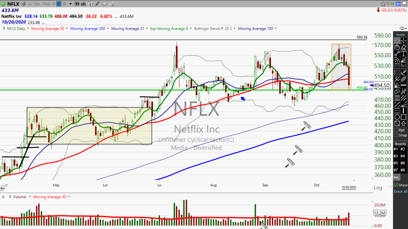
Task: Click the RT real-time indicator
Action: [x=392, y=4]
